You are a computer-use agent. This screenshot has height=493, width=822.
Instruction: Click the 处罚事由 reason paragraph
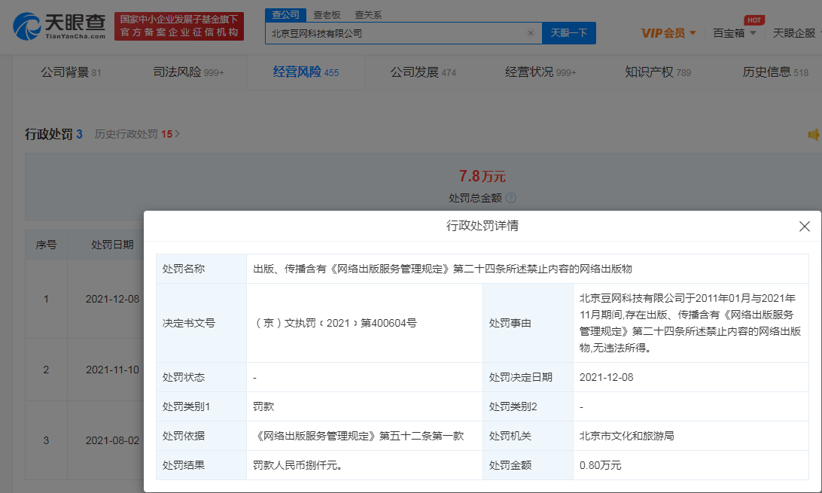690,323
